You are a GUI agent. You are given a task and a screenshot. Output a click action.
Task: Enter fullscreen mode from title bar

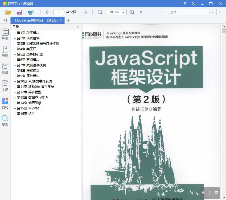pyautogui.click(x=194, y=4)
